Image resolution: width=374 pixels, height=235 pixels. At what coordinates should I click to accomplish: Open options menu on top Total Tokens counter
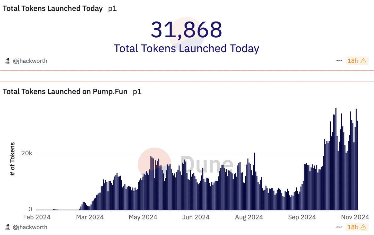pos(338,61)
